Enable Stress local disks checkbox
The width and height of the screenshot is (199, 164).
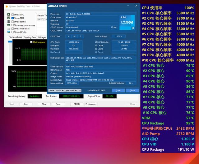12,28
